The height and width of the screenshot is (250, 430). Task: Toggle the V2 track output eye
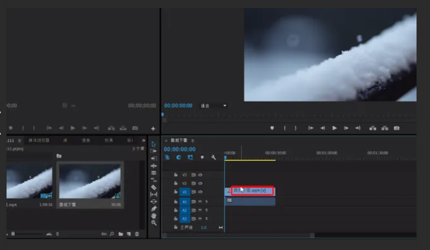pos(201,183)
